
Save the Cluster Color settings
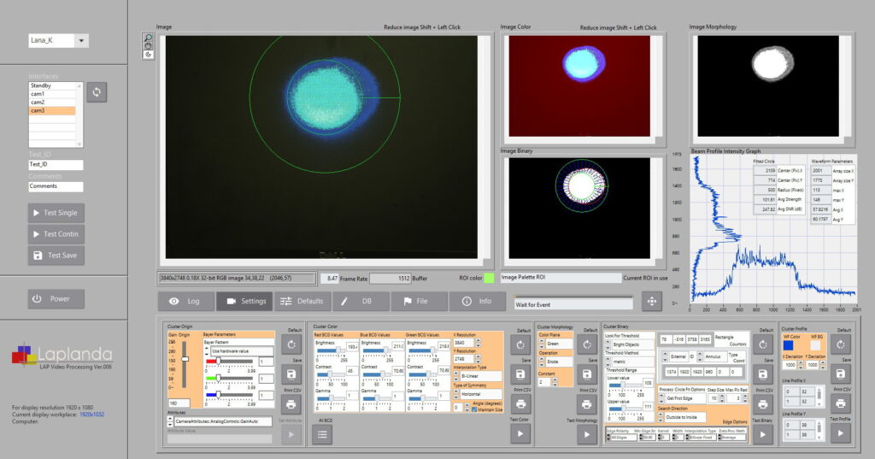pyautogui.click(x=520, y=374)
